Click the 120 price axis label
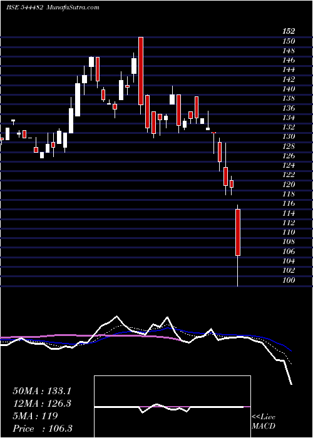Screen dimensions: 313x438 click(x=289, y=185)
